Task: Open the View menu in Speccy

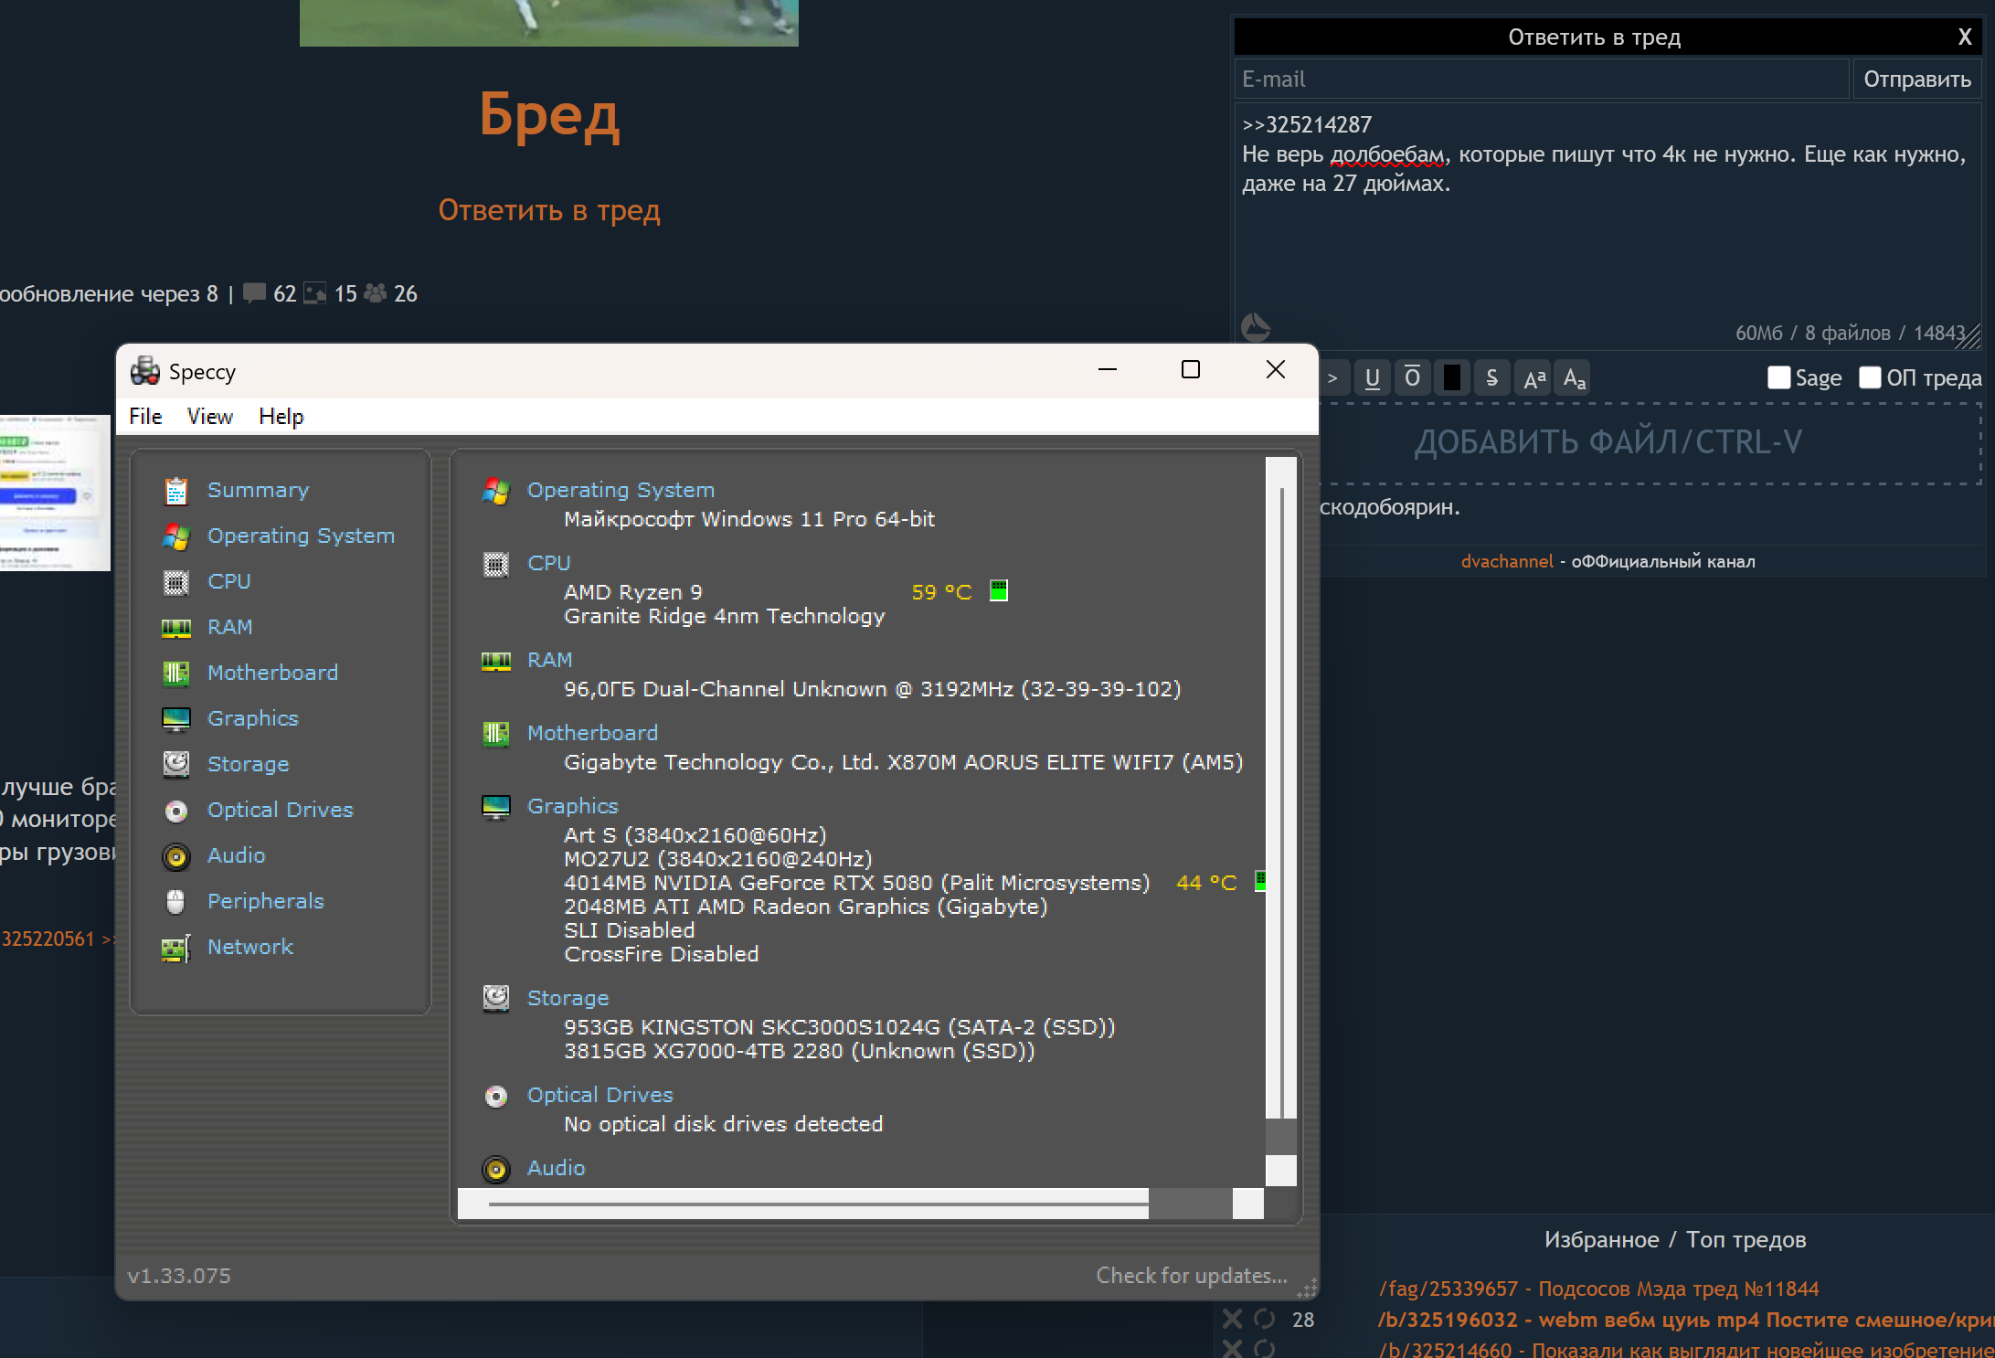Action: (209, 417)
